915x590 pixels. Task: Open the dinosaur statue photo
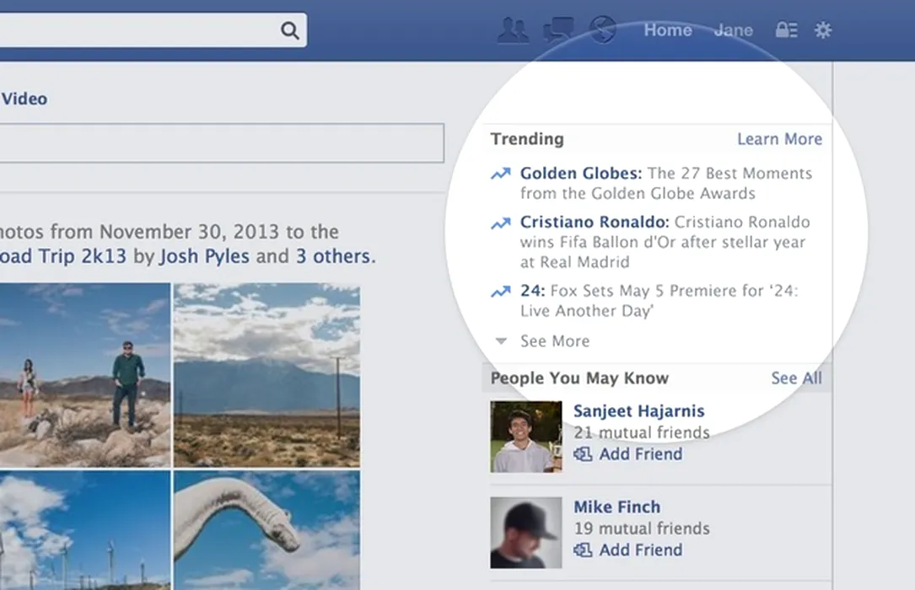(x=266, y=529)
